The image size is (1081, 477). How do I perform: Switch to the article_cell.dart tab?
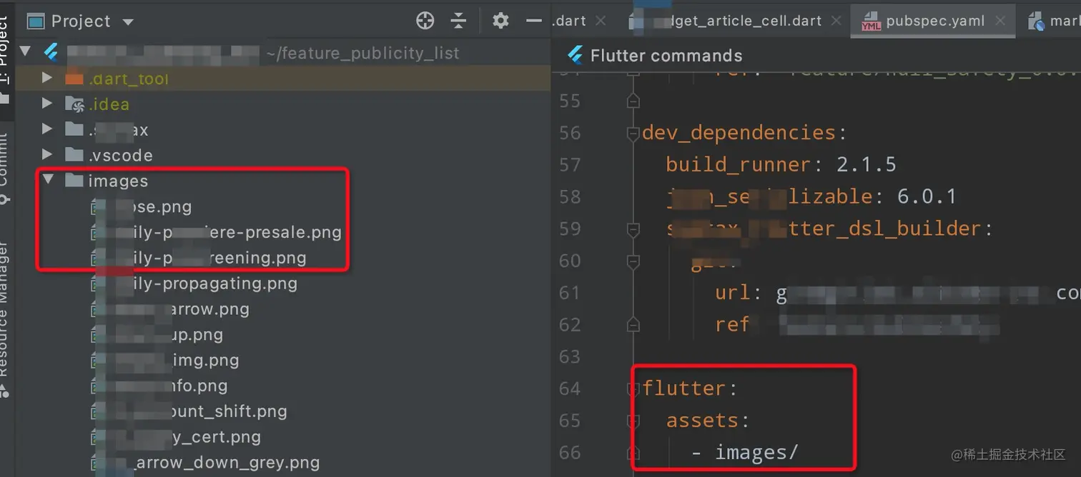click(x=738, y=21)
